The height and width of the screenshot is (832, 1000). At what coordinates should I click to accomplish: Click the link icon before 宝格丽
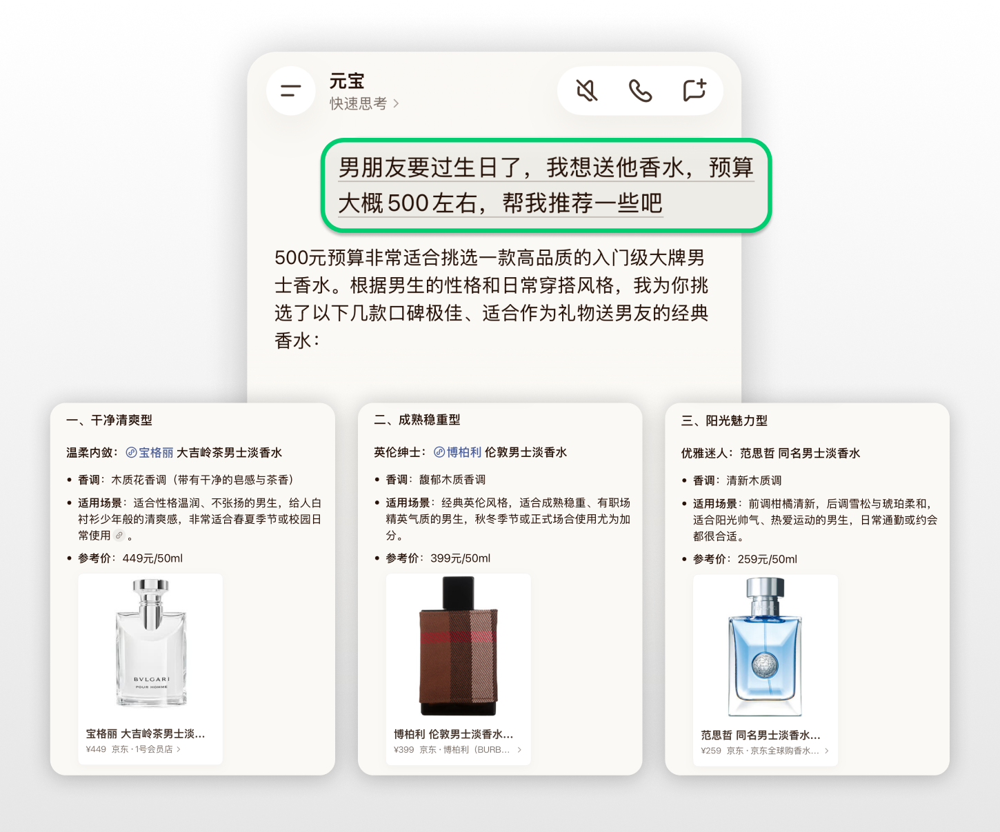[131, 453]
